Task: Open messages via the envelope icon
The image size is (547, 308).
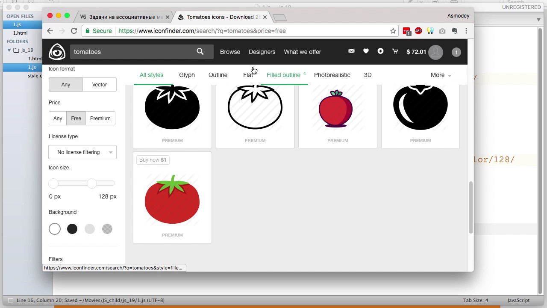Action: pos(351,51)
